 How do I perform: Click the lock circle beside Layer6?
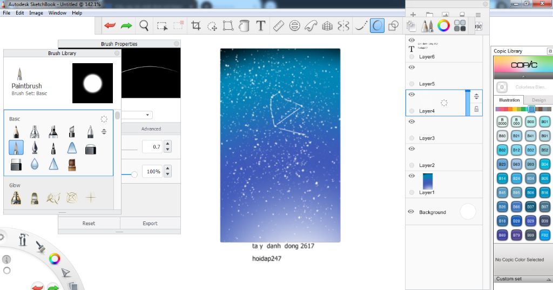click(x=412, y=57)
